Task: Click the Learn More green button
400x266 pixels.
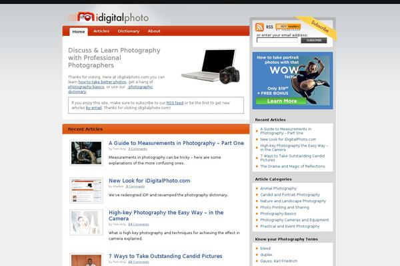Action: pos(281,101)
